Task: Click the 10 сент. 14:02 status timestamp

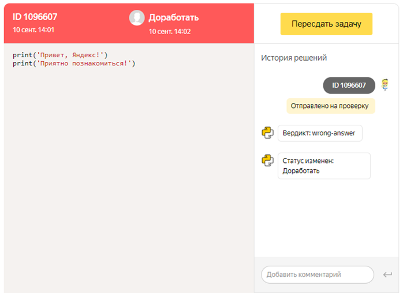Action: pos(170,32)
